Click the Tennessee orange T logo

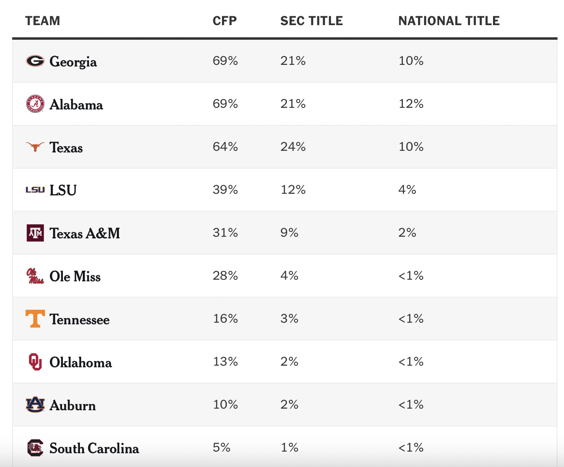[x=35, y=319]
